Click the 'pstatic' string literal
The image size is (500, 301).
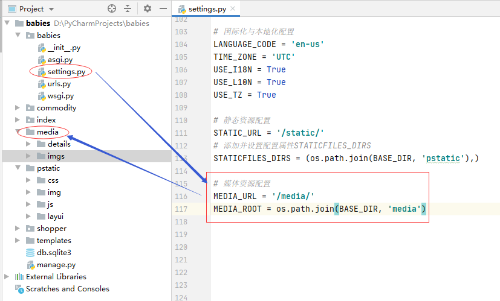[443, 158]
